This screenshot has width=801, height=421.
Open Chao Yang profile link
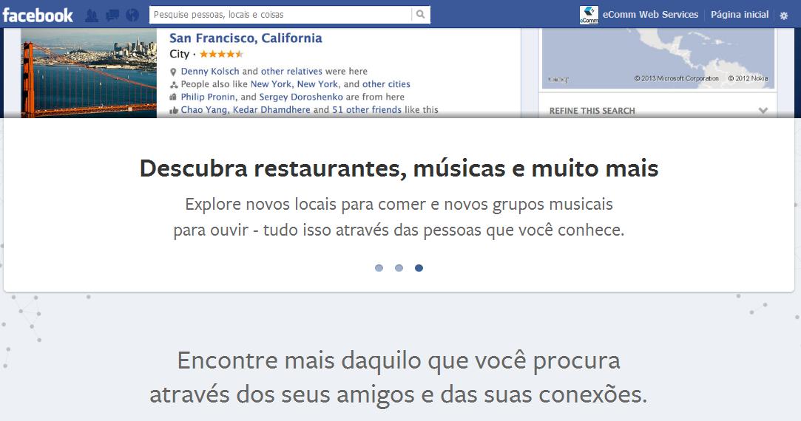point(204,110)
